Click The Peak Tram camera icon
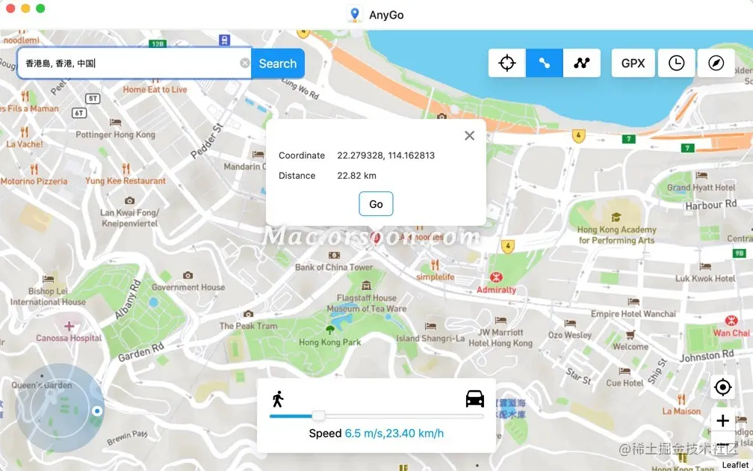Image resolution: width=753 pixels, height=471 pixels. pos(248,314)
